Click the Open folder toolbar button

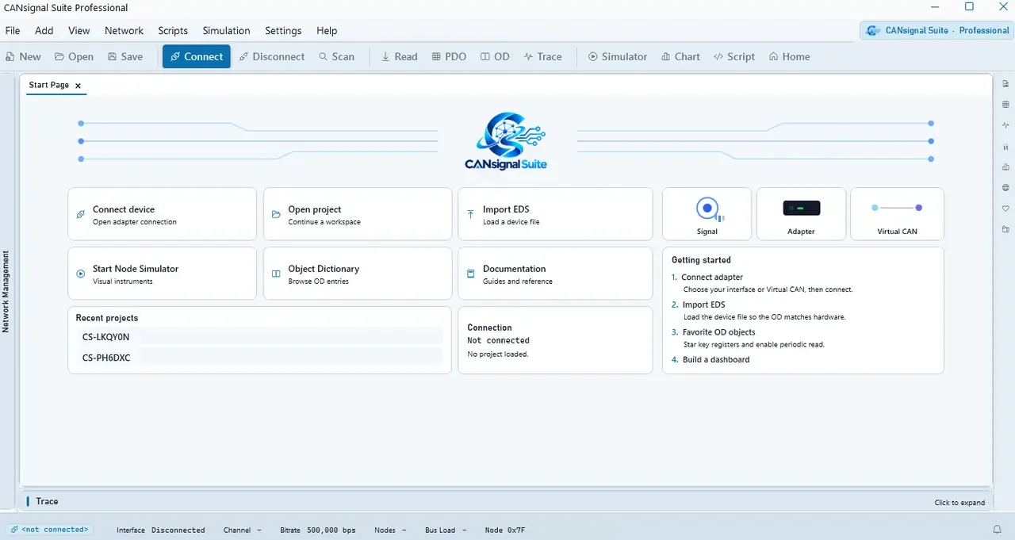tap(74, 56)
